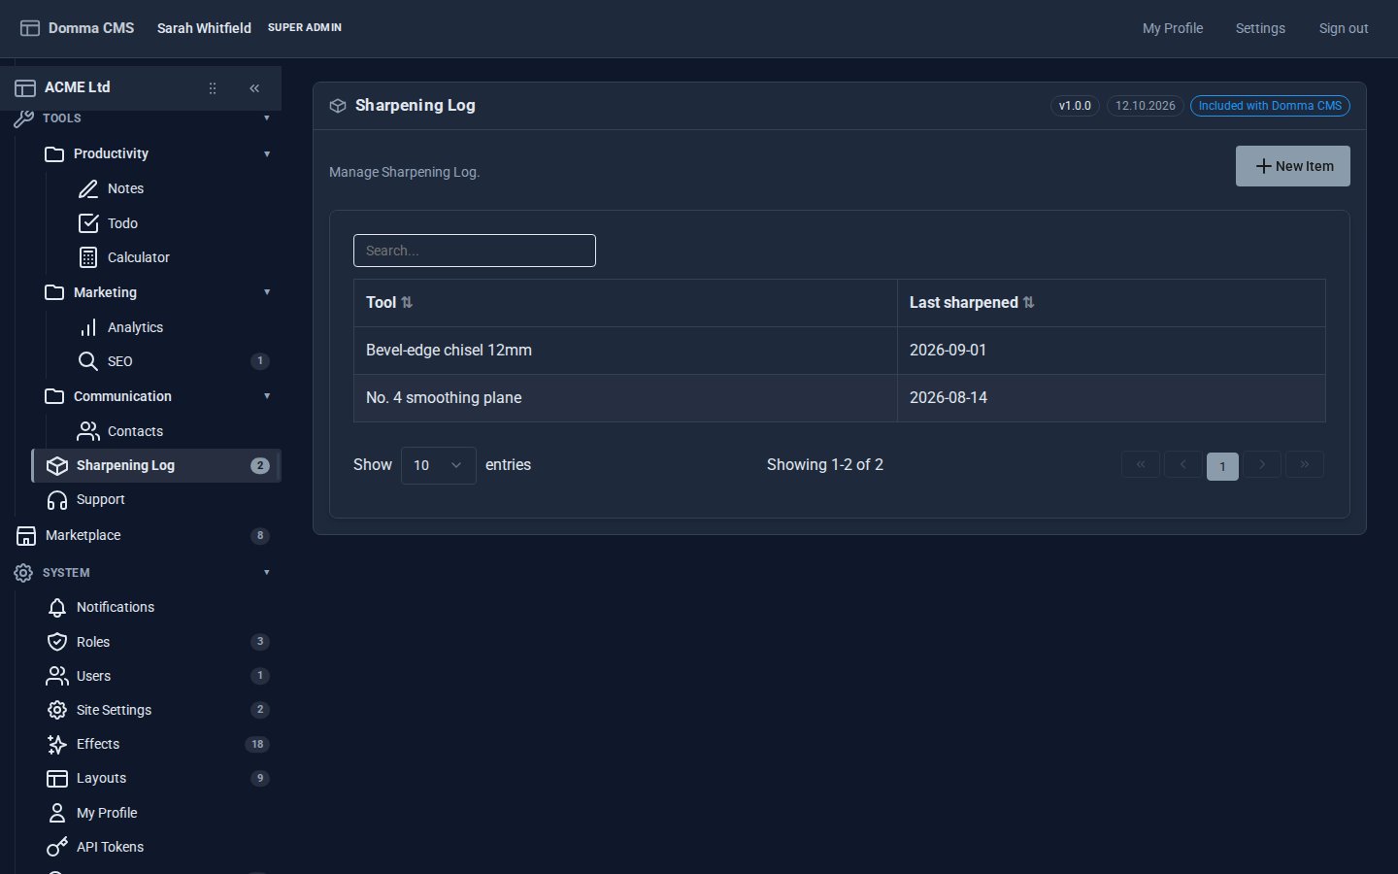Go to the first page button
The image size is (1398, 874).
point(1141,465)
